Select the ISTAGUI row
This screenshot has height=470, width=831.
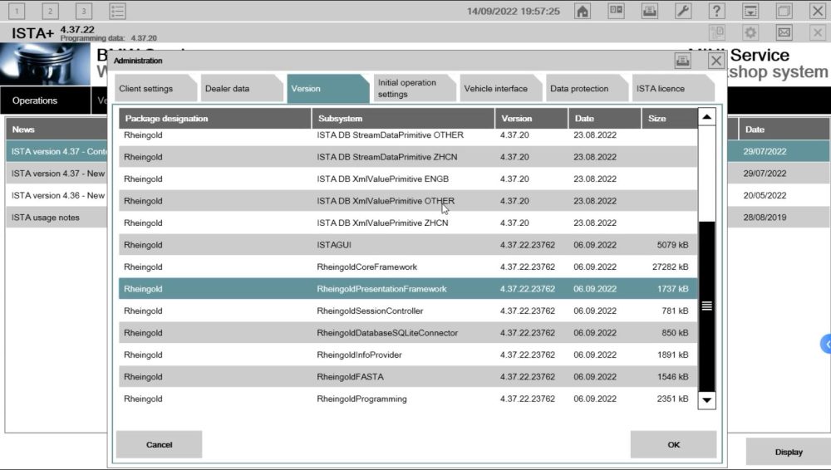point(407,245)
